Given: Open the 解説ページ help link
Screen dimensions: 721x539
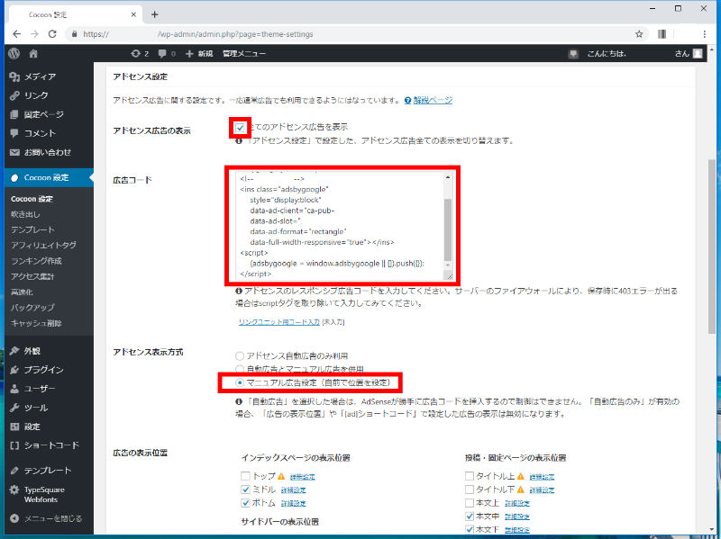Looking at the screenshot, I should coord(433,100).
